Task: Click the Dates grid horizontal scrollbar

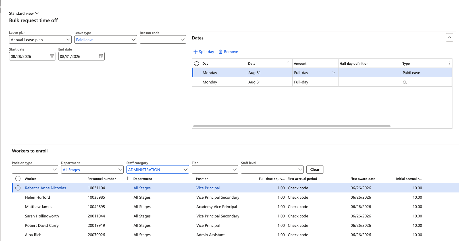Action: pyautogui.click(x=292, y=126)
